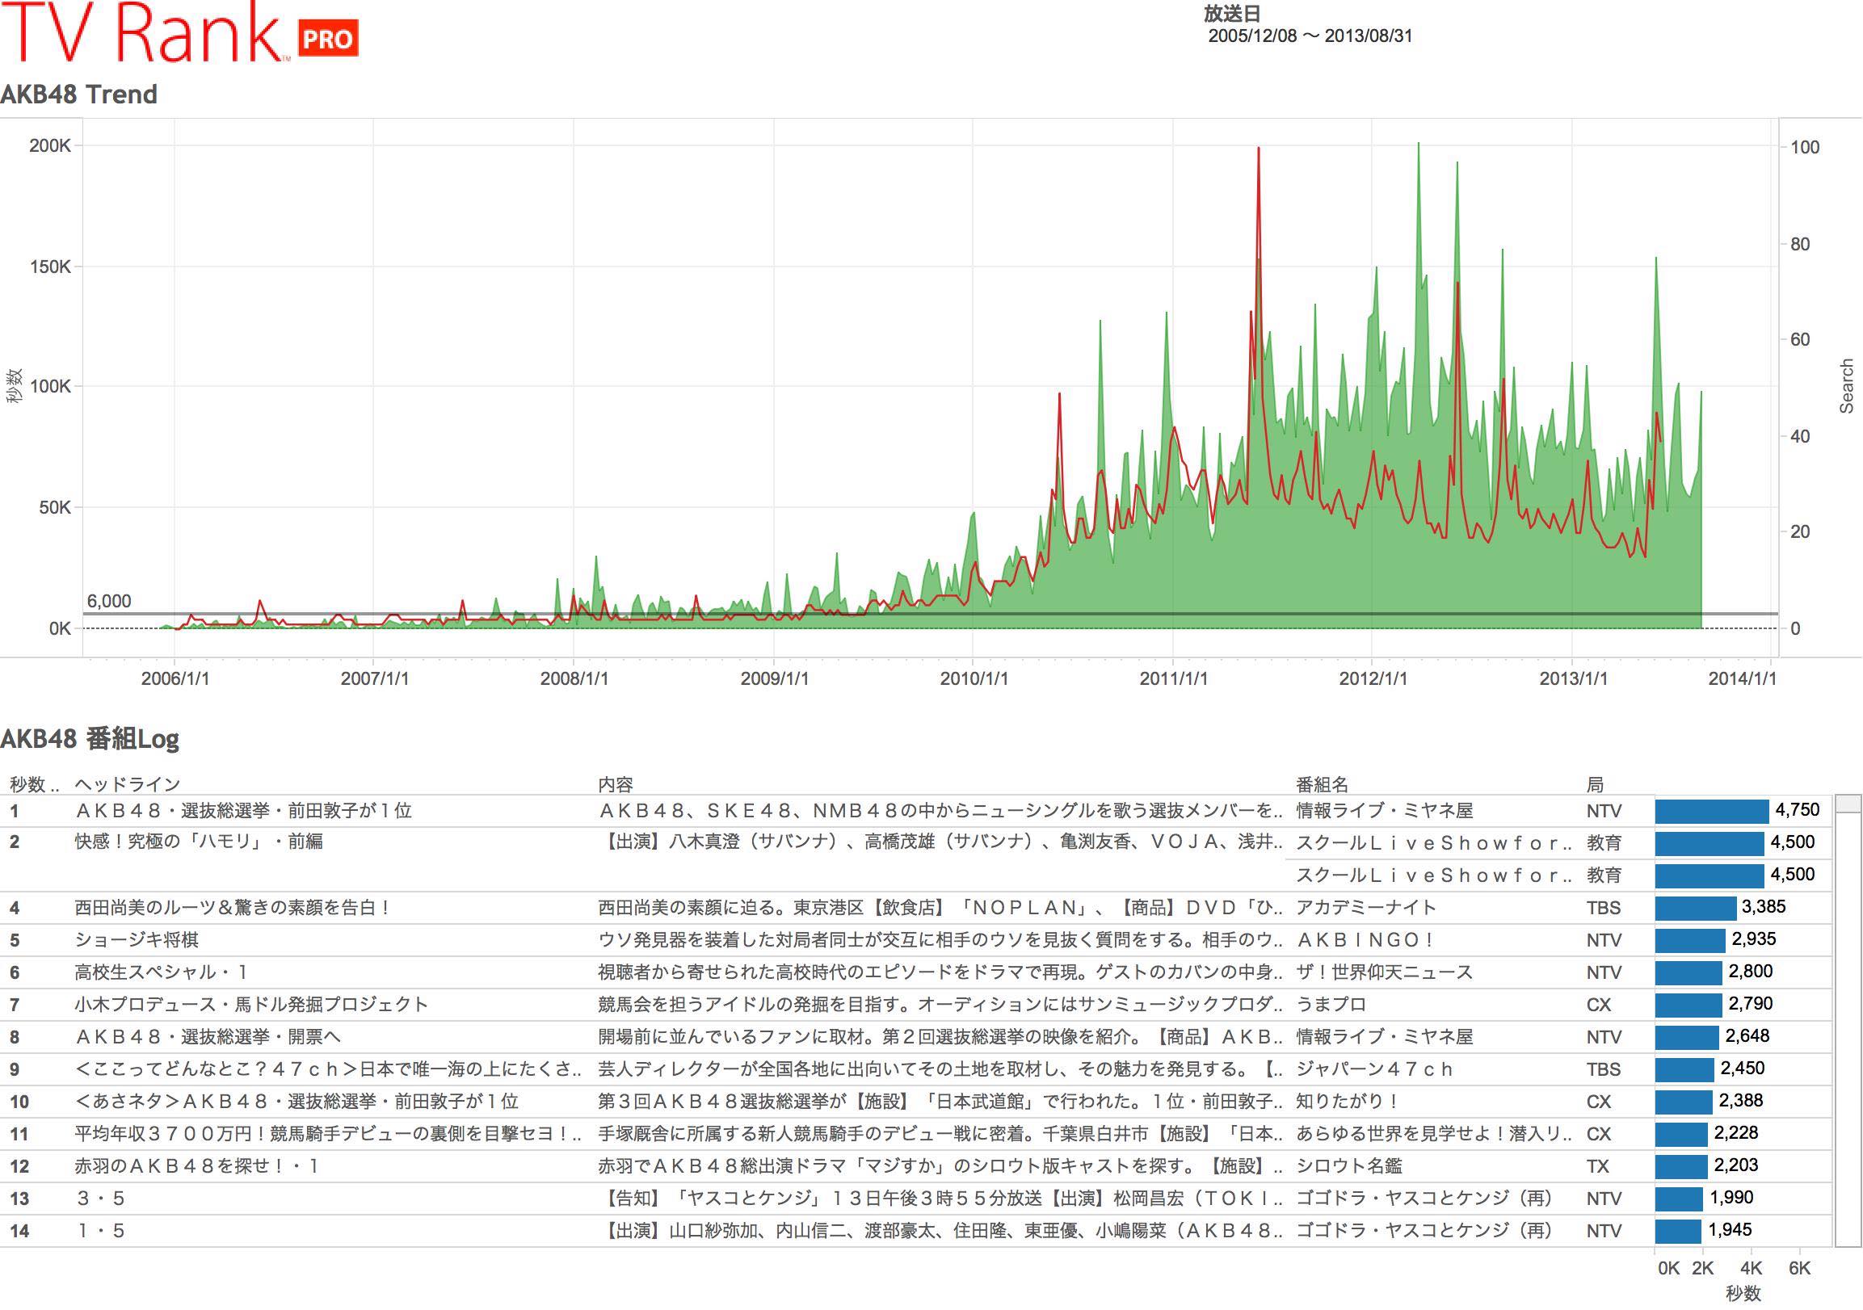This screenshot has width=1863, height=1310.
Task: Click 情報ライブ・ミヤネ屋 in row 1
Action: pos(1384,810)
